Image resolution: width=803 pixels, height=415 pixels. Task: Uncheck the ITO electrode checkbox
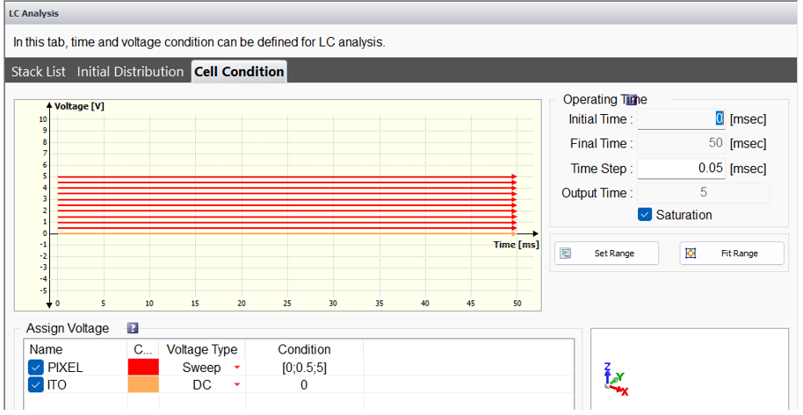36,385
